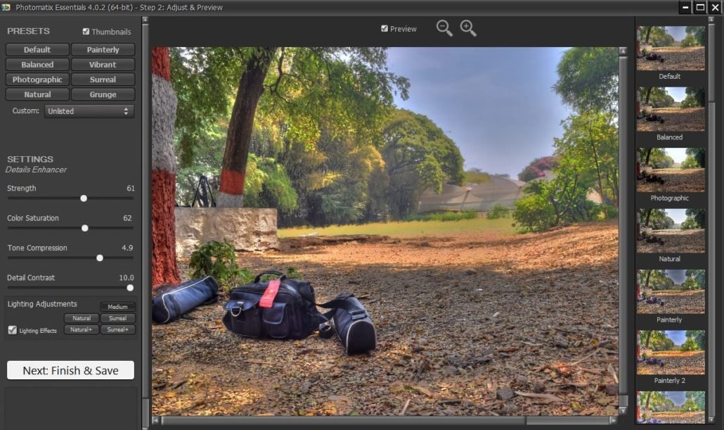Image resolution: width=724 pixels, height=430 pixels.
Task: Open the Custom presets dropdown
Action: (x=89, y=111)
